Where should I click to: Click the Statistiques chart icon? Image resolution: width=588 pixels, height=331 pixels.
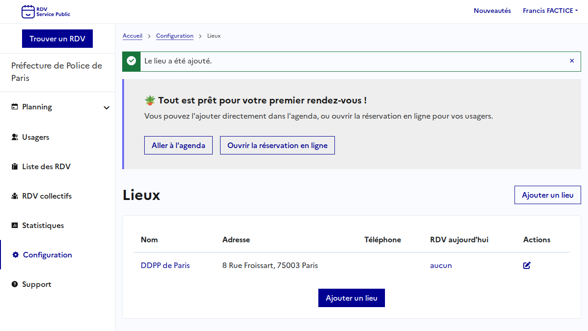[x=15, y=225]
